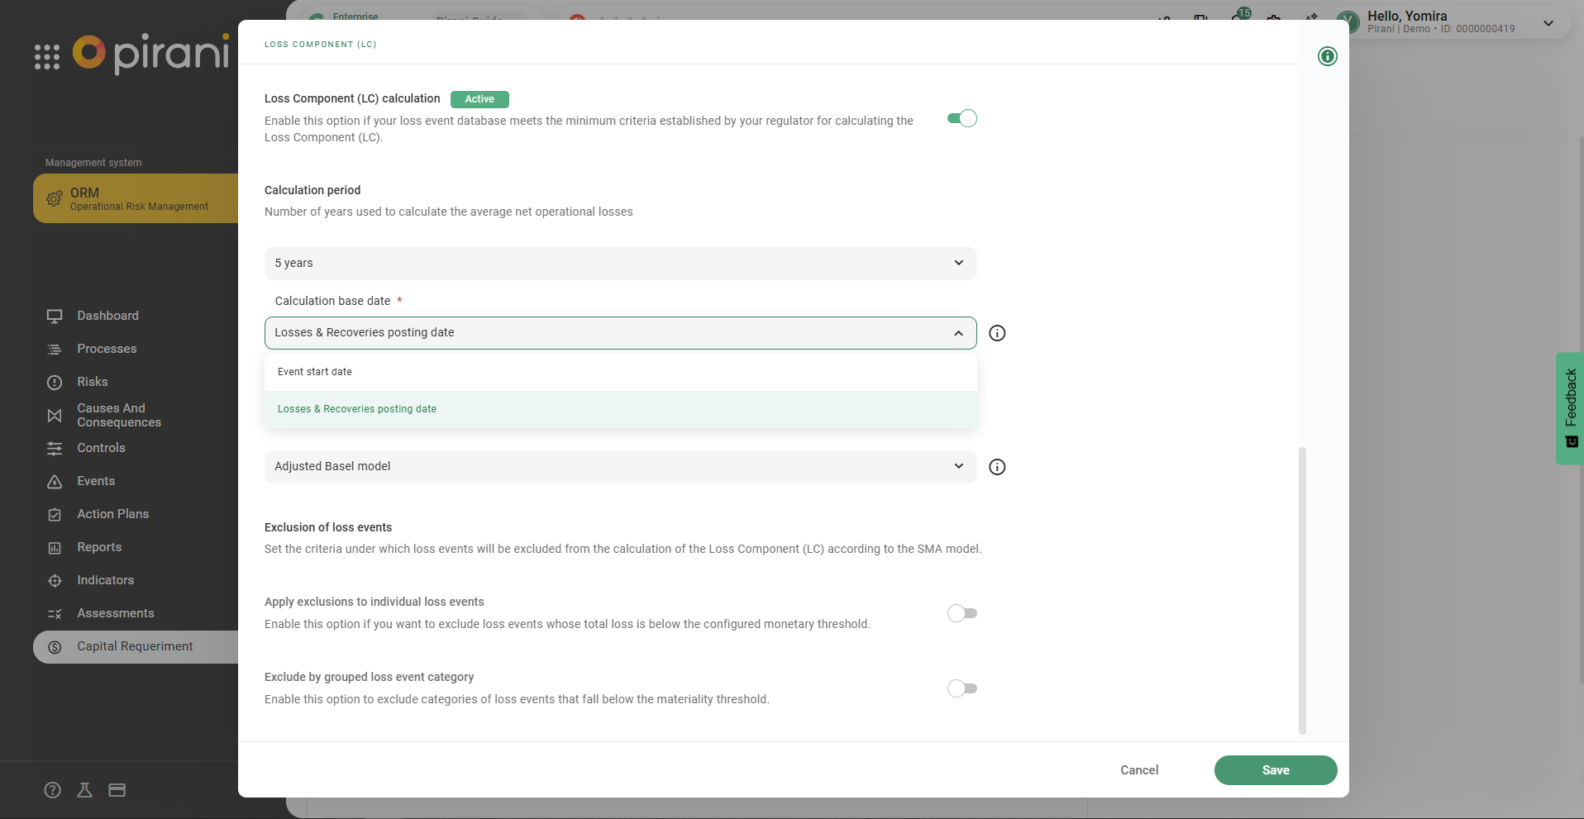Open the lab flask icon in sidebar footer

point(84,790)
